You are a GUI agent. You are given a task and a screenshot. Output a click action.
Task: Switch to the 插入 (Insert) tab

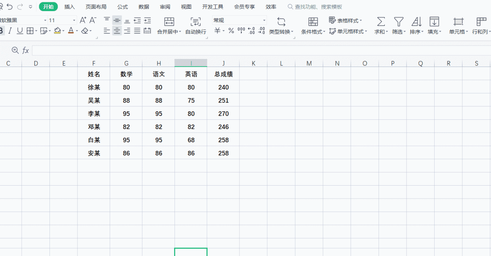pyautogui.click(x=69, y=7)
